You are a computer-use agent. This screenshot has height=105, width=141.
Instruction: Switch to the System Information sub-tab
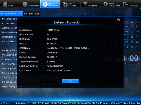[12, 14]
